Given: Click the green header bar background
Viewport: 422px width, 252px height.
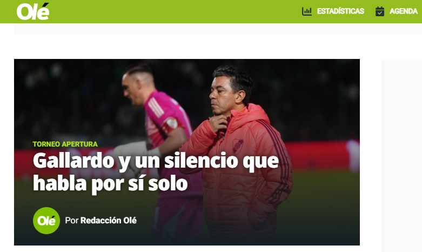Looking at the screenshot, I should pos(175,11).
